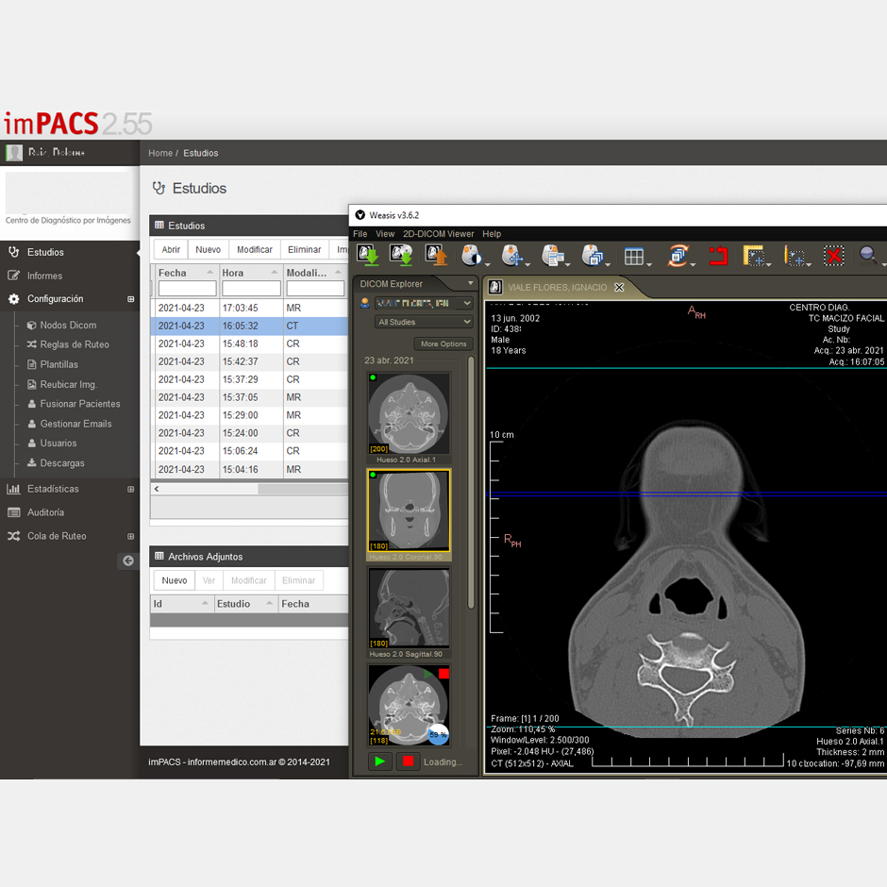Click the magnifier zoom tool icon
This screenshot has height=887, width=887.
pos(868,256)
